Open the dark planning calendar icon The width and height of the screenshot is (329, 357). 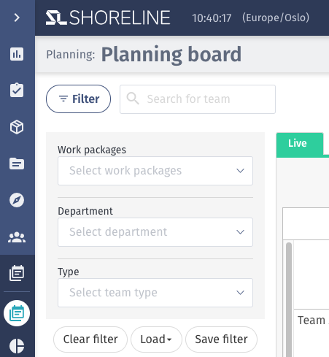(x=17, y=273)
